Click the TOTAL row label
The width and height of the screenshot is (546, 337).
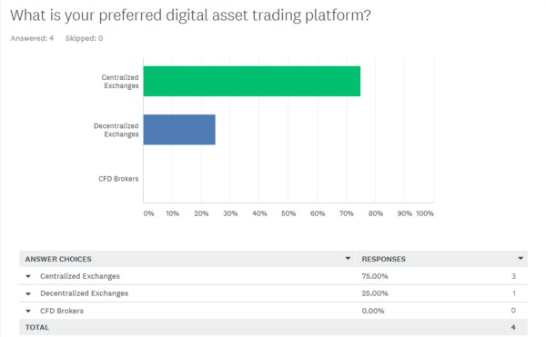(x=37, y=327)
